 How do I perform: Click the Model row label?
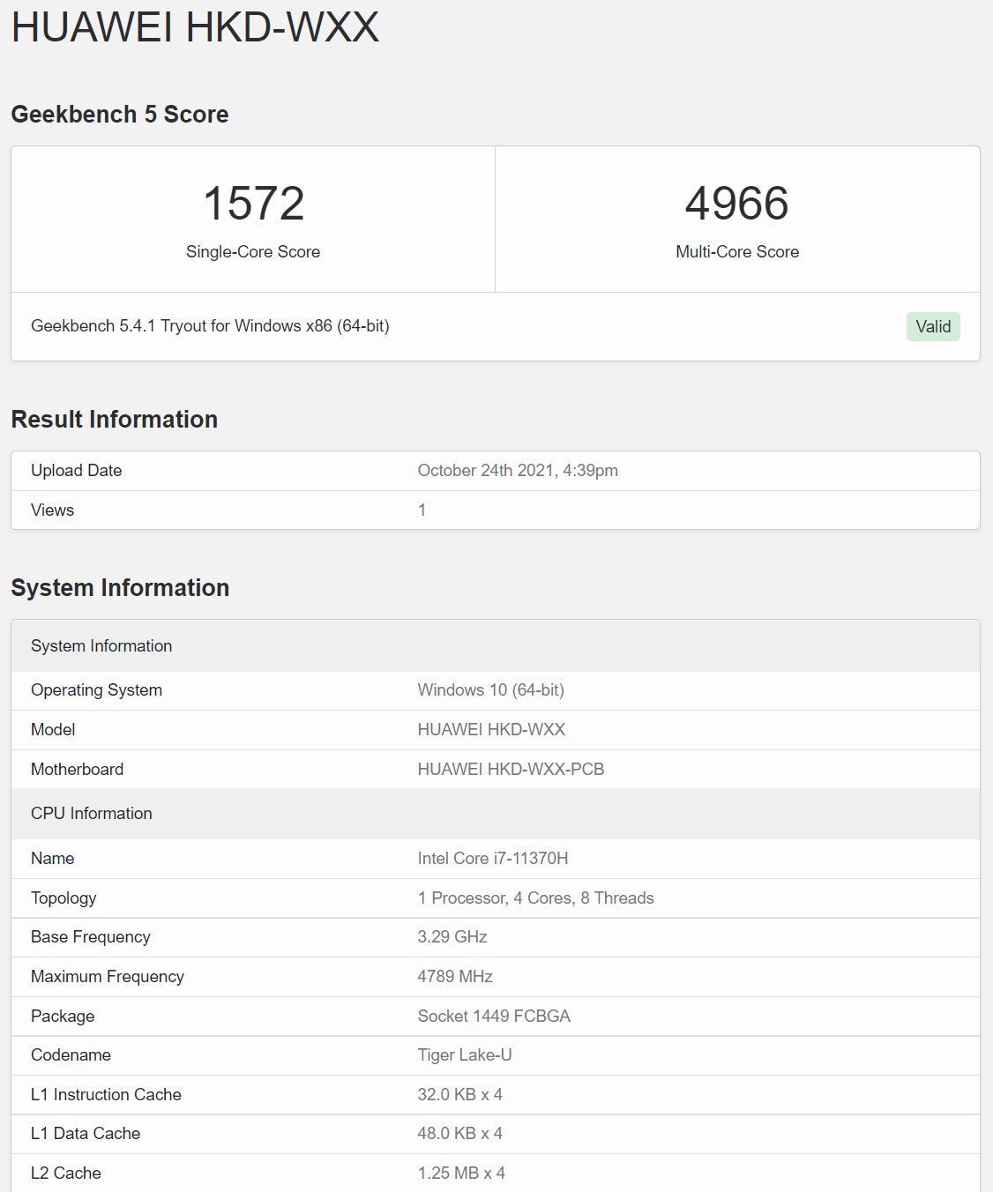53,730
